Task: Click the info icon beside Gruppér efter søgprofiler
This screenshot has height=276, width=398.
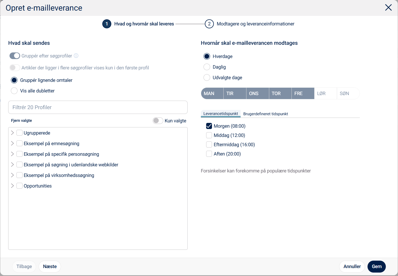Action: (x=76, y=56)
